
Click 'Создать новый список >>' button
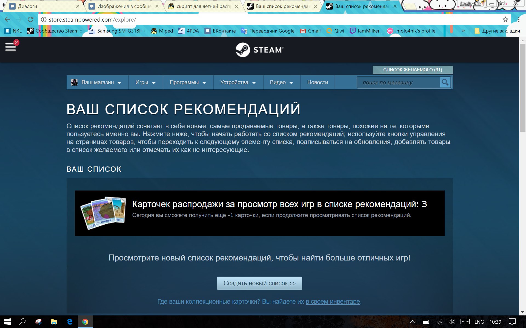point(259,283)
